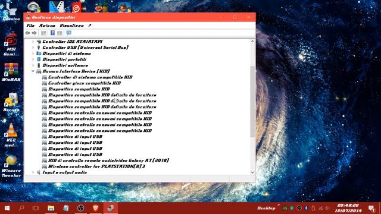The width and height of the screenshot is (381, 214).
Task: Click the USB plug icon beside Controller USB
Action: (39, 48)
